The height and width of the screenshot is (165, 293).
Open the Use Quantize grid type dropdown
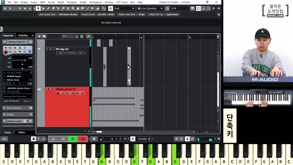pos(150,8)
